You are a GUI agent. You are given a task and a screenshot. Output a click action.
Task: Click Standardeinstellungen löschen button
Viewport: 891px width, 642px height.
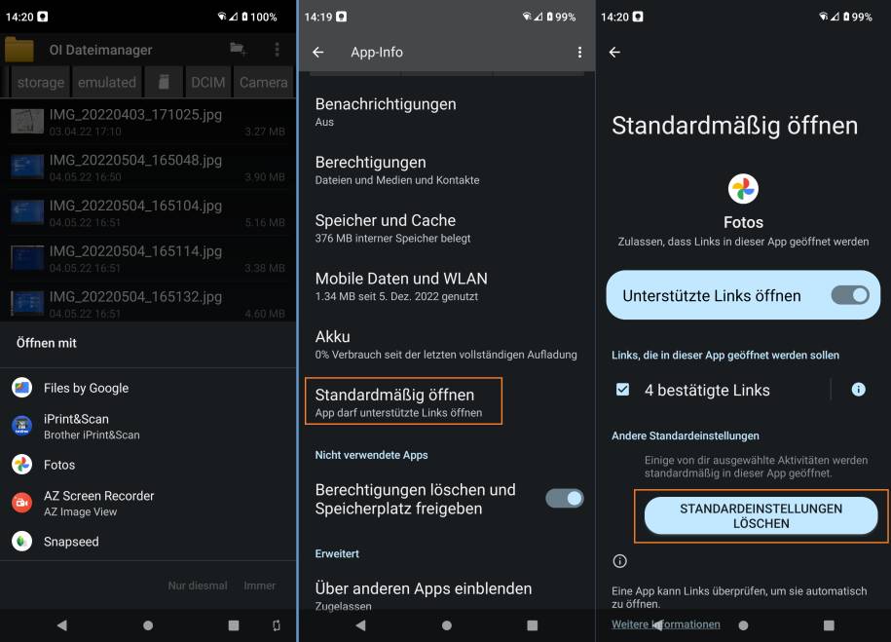pyautogui.click(x=761, y=515)
